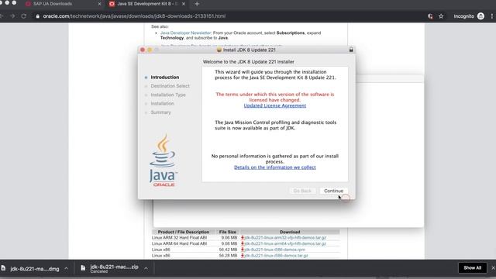This screenshot has width=496, height=279.
Task: Click the 56.42 MB file size cell
Action: click(x=228, y=250)
